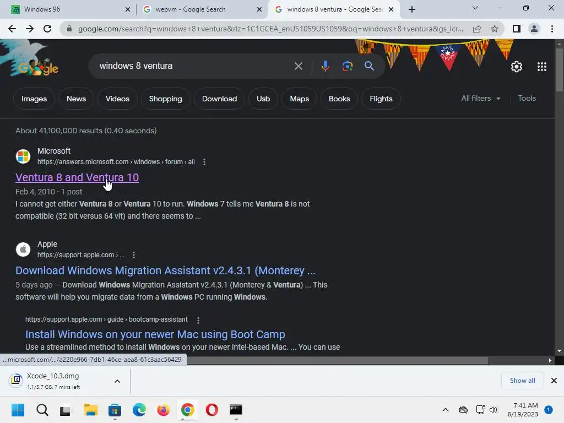564x423 pixels.
Task: Open the terminal window from the taskbar
Action: click(236, 410)
